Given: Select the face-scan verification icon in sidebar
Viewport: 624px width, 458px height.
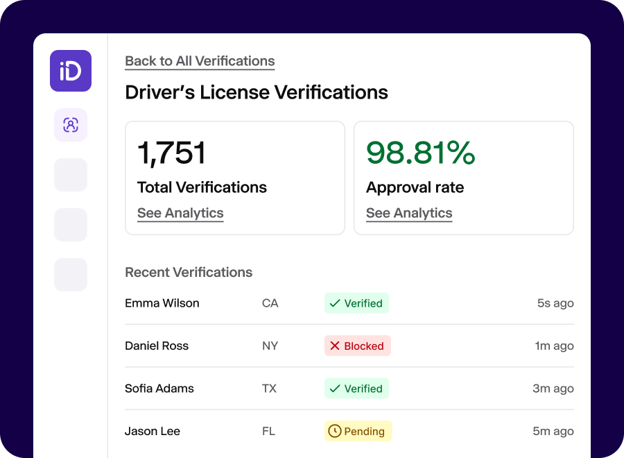Looking at the screenshot, I should 70,125.
